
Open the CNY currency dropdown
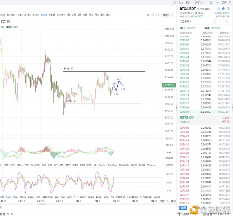click(x=198, y=2)
